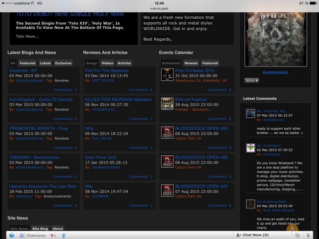Click the blue up-arrow icon in the bottom bar
Viewport: 319px width, 239px height.
pyautogui.click(x=63, y=235)
